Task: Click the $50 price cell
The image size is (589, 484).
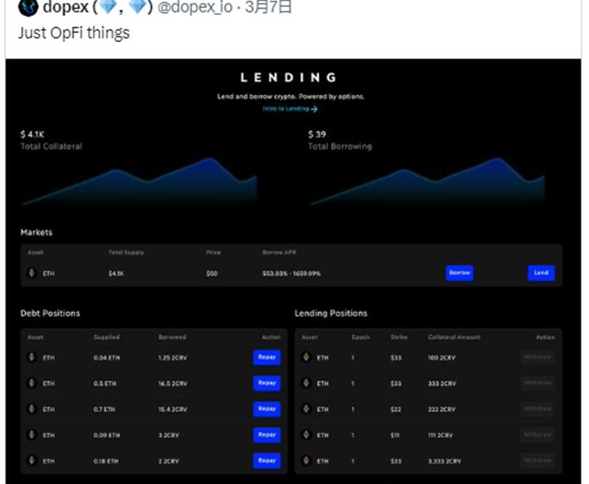Action: tap(212, 274)
